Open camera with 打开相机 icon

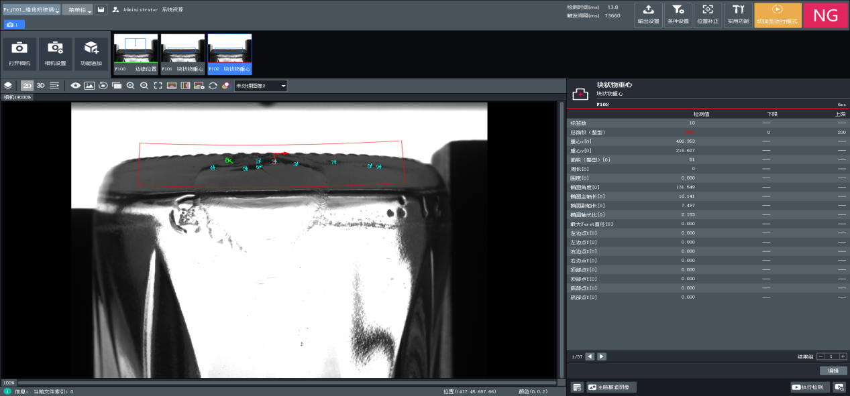tap(19, 52)
